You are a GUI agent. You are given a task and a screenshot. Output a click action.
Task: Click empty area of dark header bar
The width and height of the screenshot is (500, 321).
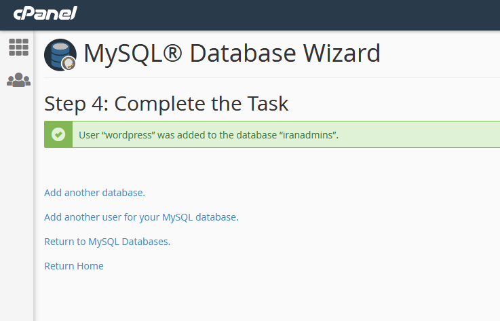(x=287, y=15)
